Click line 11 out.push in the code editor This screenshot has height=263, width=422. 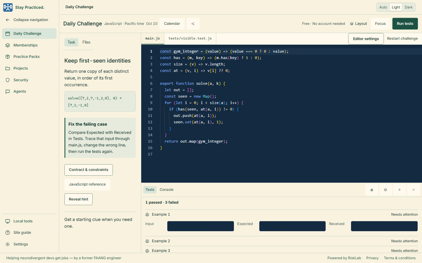pos(195,116)
